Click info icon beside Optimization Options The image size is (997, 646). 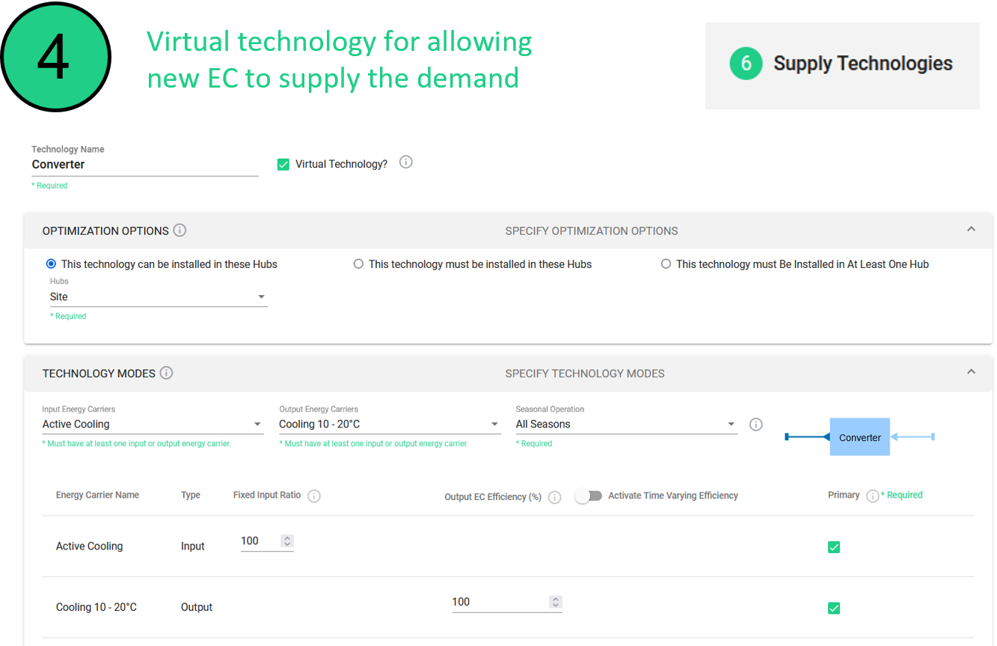coord(180,231)
